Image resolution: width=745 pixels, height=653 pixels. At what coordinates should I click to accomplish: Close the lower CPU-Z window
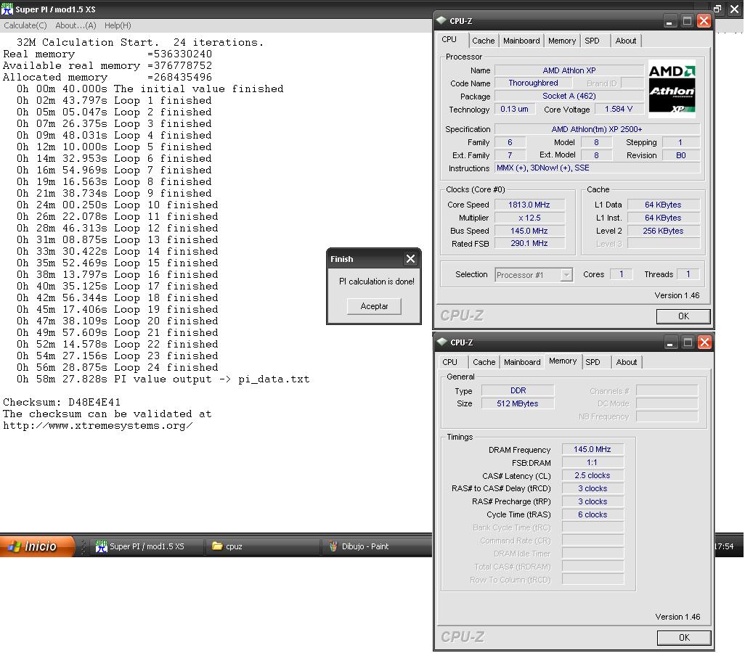coord(704,342)
